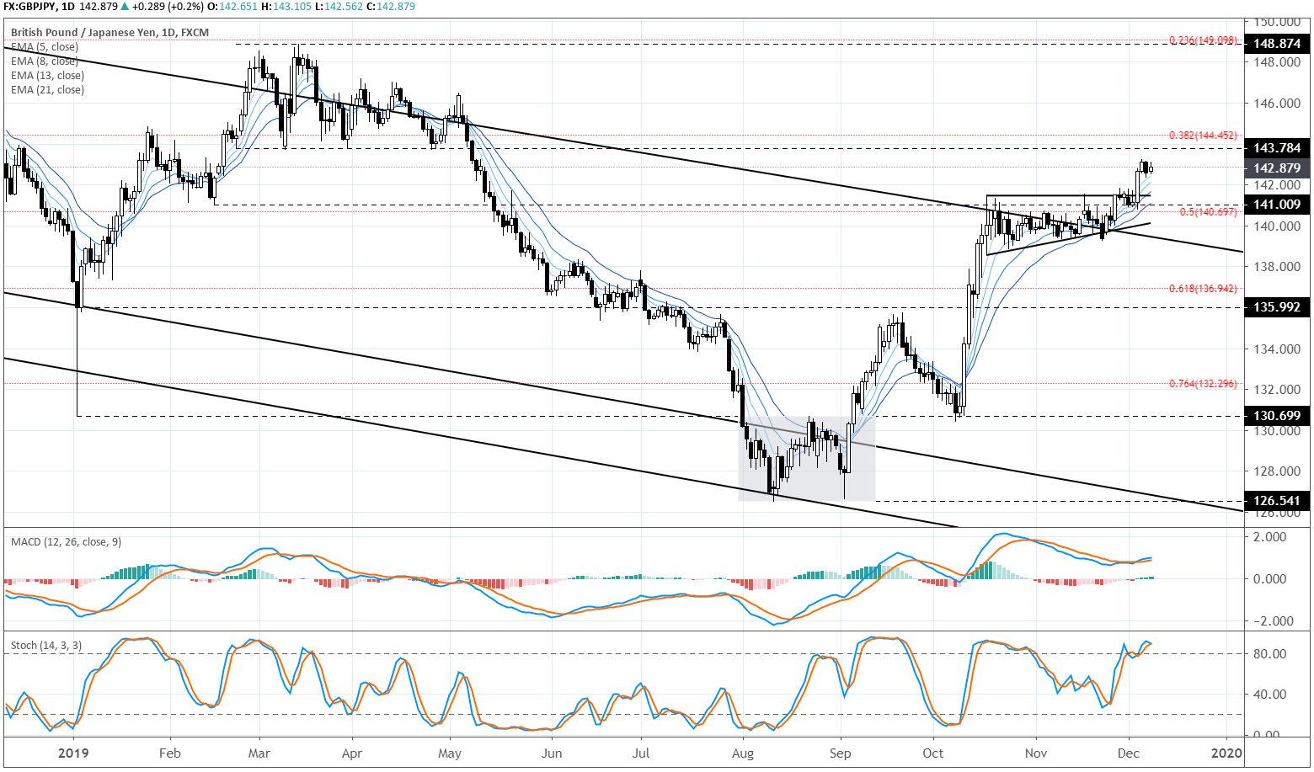This screenshot has height=772, width=1314.
Task: Click the 130.699 price label
Action: pyautogui.click(x=1277, y=416)
